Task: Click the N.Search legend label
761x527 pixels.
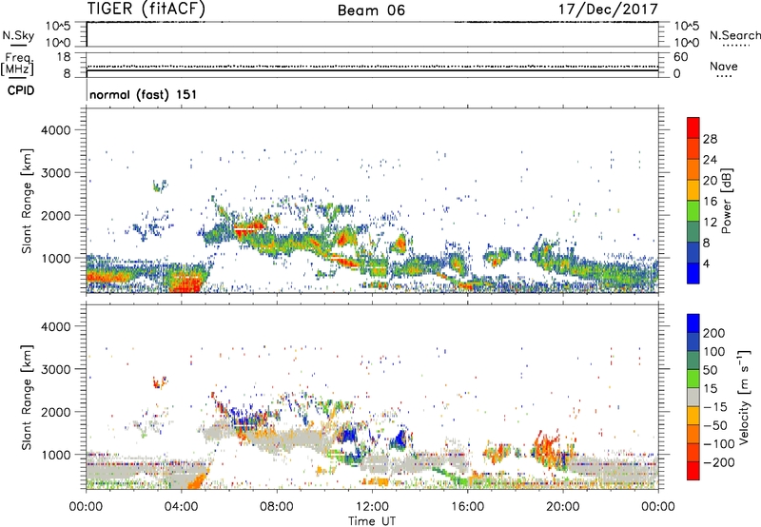Action: coord(734,35)
